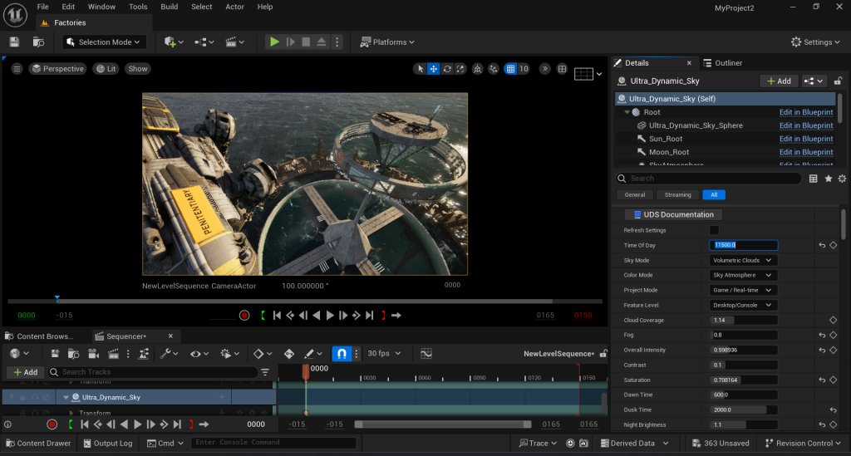Click the Save current level icon
Image resolution: width=851 pixels, height=456 pixels.
pos(14,42)
